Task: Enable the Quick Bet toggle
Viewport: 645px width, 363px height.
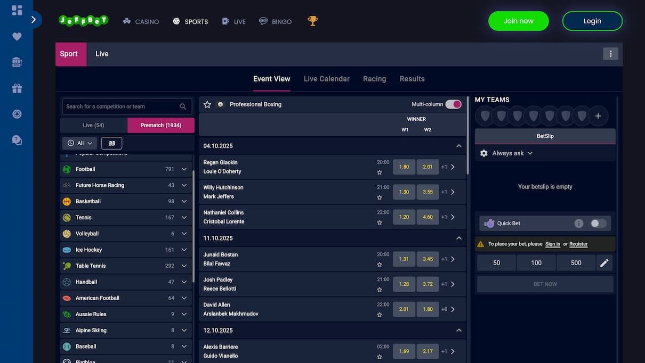Action: tap(598, 224)
